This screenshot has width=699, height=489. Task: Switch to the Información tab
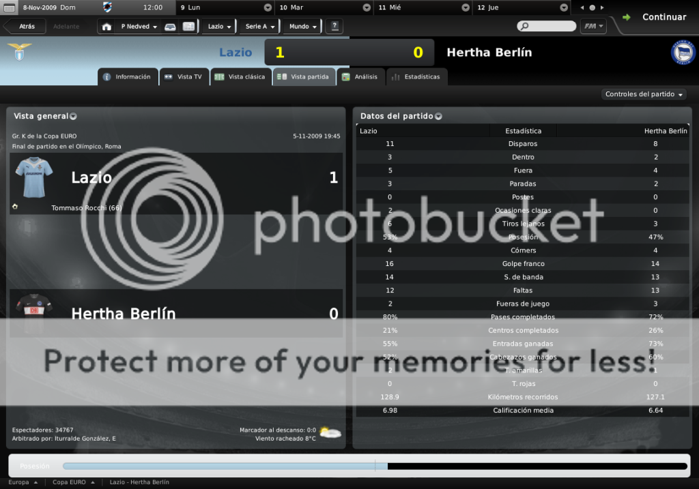pyautogui.click(x=128, y=76)
